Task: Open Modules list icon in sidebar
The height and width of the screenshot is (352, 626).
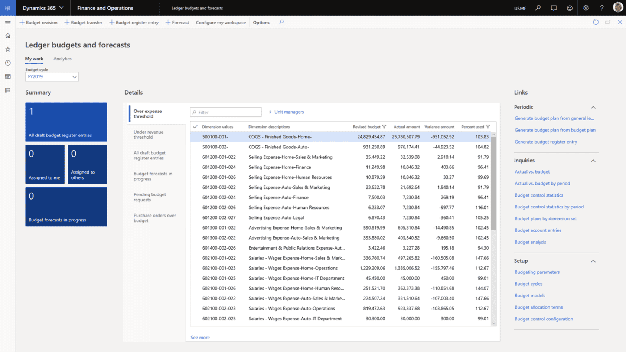Action: pyautogui.click(x=8, y=90)
